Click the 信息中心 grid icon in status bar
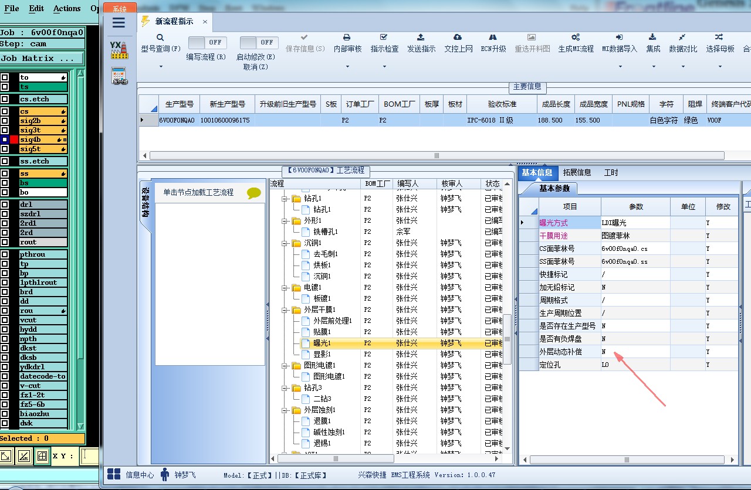 [x=114, y=474]
